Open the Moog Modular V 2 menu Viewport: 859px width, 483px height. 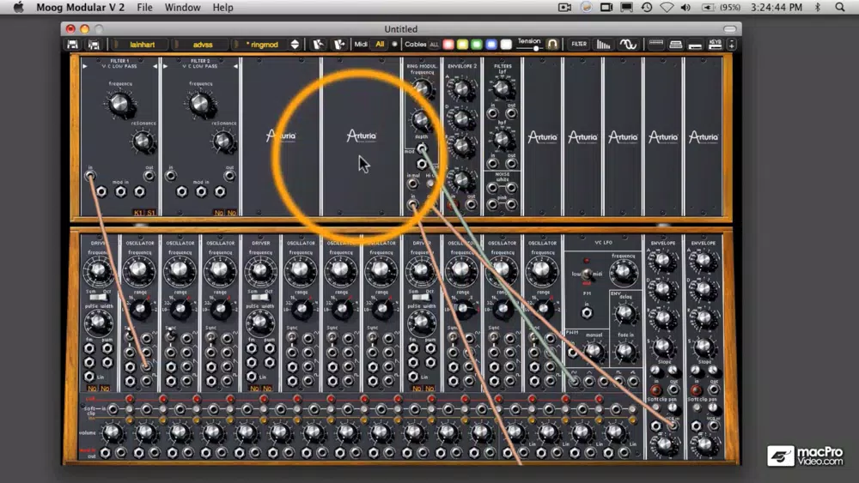[x=80, y=7]
